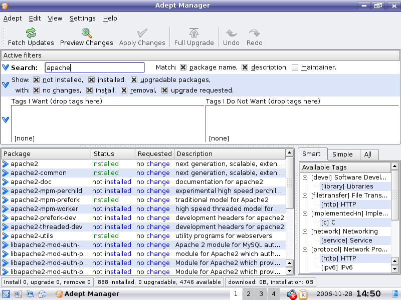
Task: Click the arrow icon beside apache2-mpm-worker
Action: click(6, 209)
